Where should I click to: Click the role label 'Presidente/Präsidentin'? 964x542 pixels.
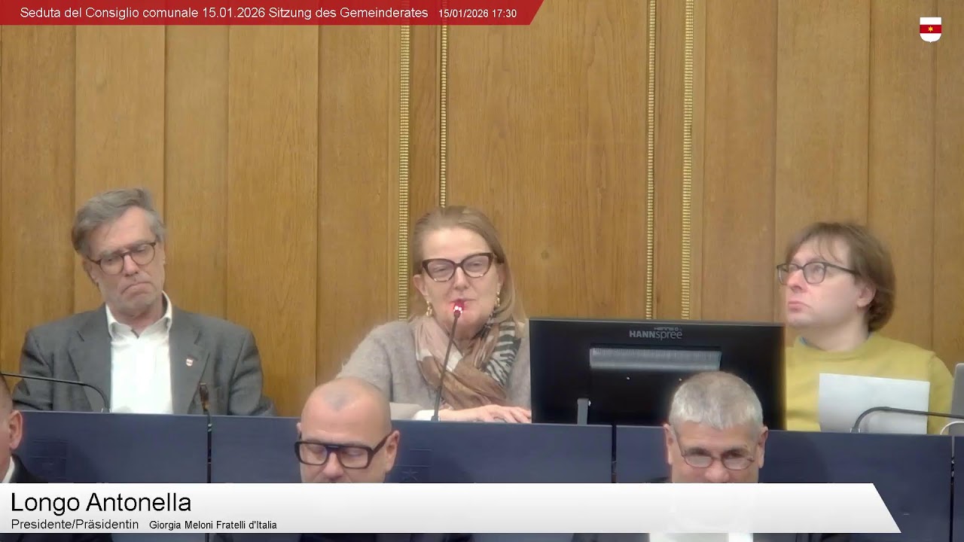click(75, 524)
